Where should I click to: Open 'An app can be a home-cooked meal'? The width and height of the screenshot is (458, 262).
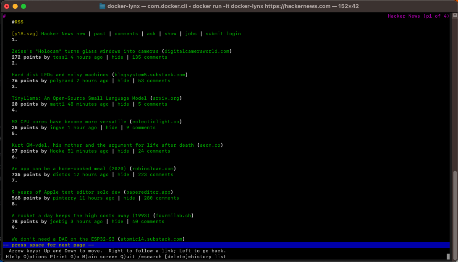[69, 169]
